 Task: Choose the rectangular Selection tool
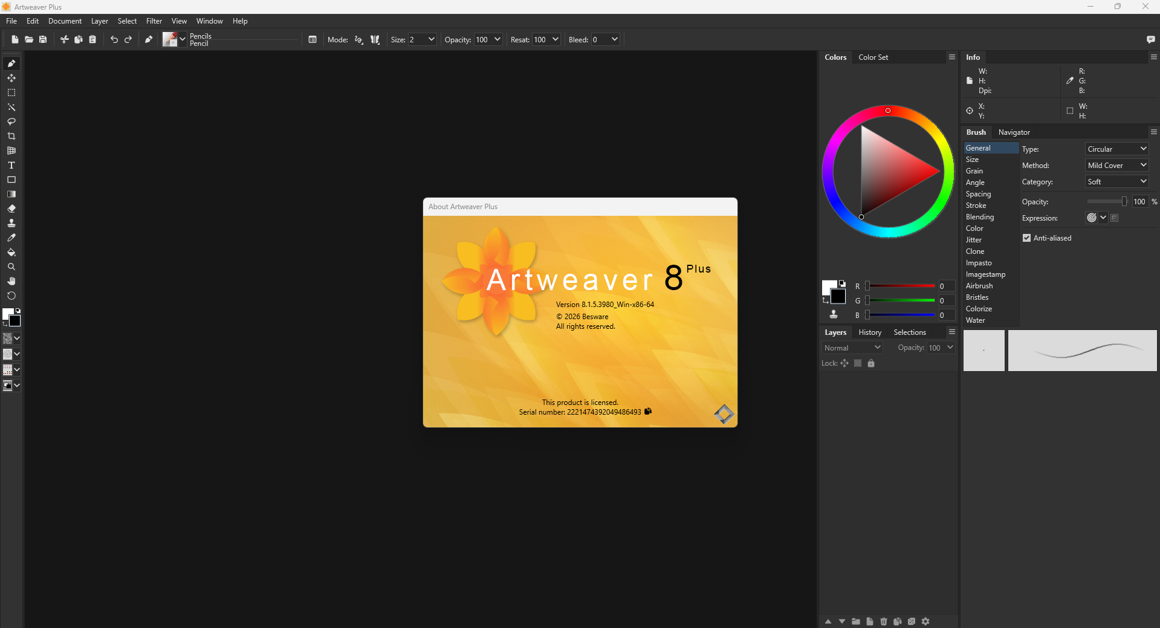coord(11,92)
